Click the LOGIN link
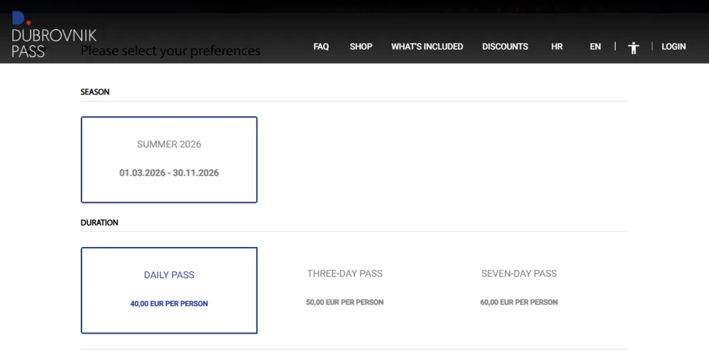 [x=674, y=47]
